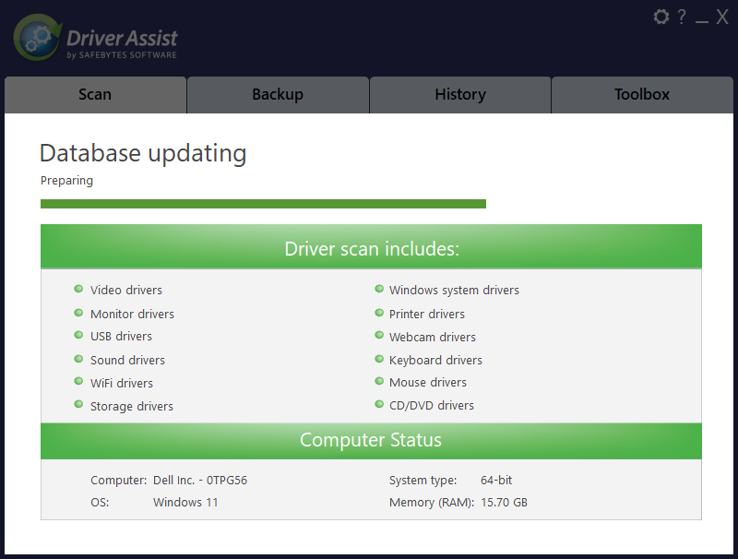Open the settings gear icon
The height and width of the screenshot is (559, 738).
coord(661,16)
